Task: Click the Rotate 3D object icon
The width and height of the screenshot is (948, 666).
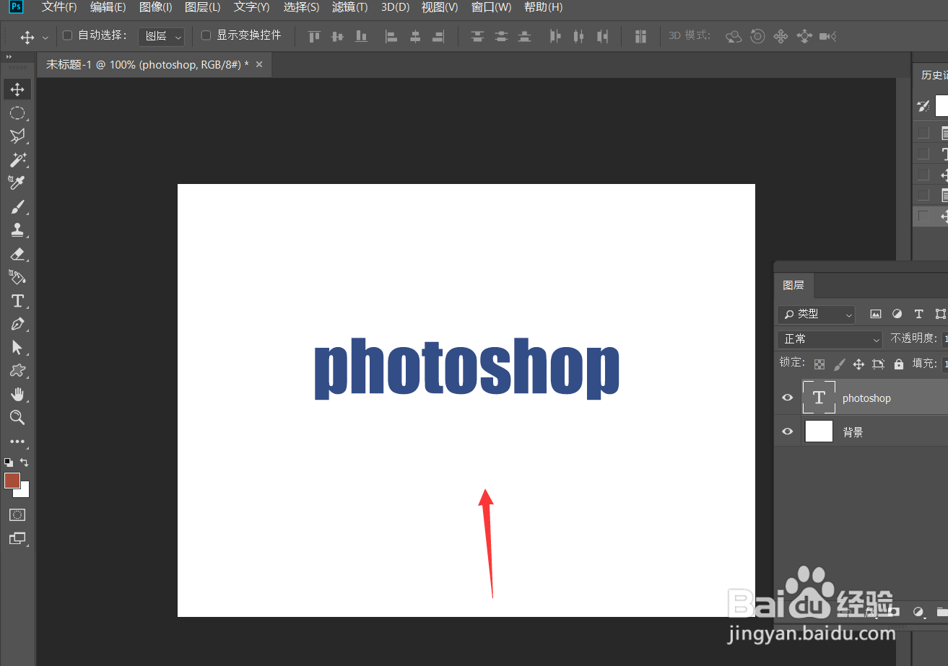Action: [x=734, y=36]
